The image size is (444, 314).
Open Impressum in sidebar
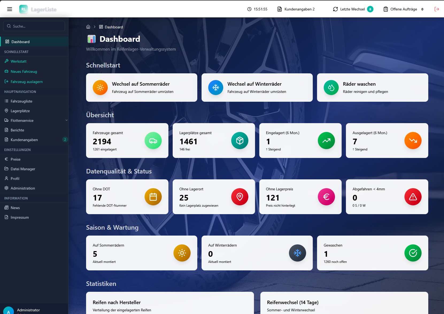(x=34, y=217)
